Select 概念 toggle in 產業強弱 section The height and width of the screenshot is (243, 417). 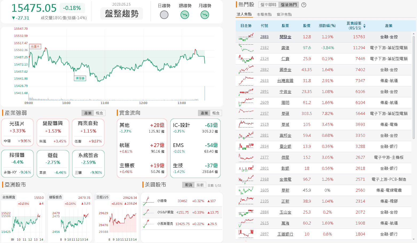99,113
